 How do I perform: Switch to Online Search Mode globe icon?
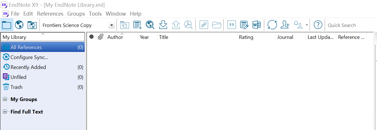(x=19, y=25)
